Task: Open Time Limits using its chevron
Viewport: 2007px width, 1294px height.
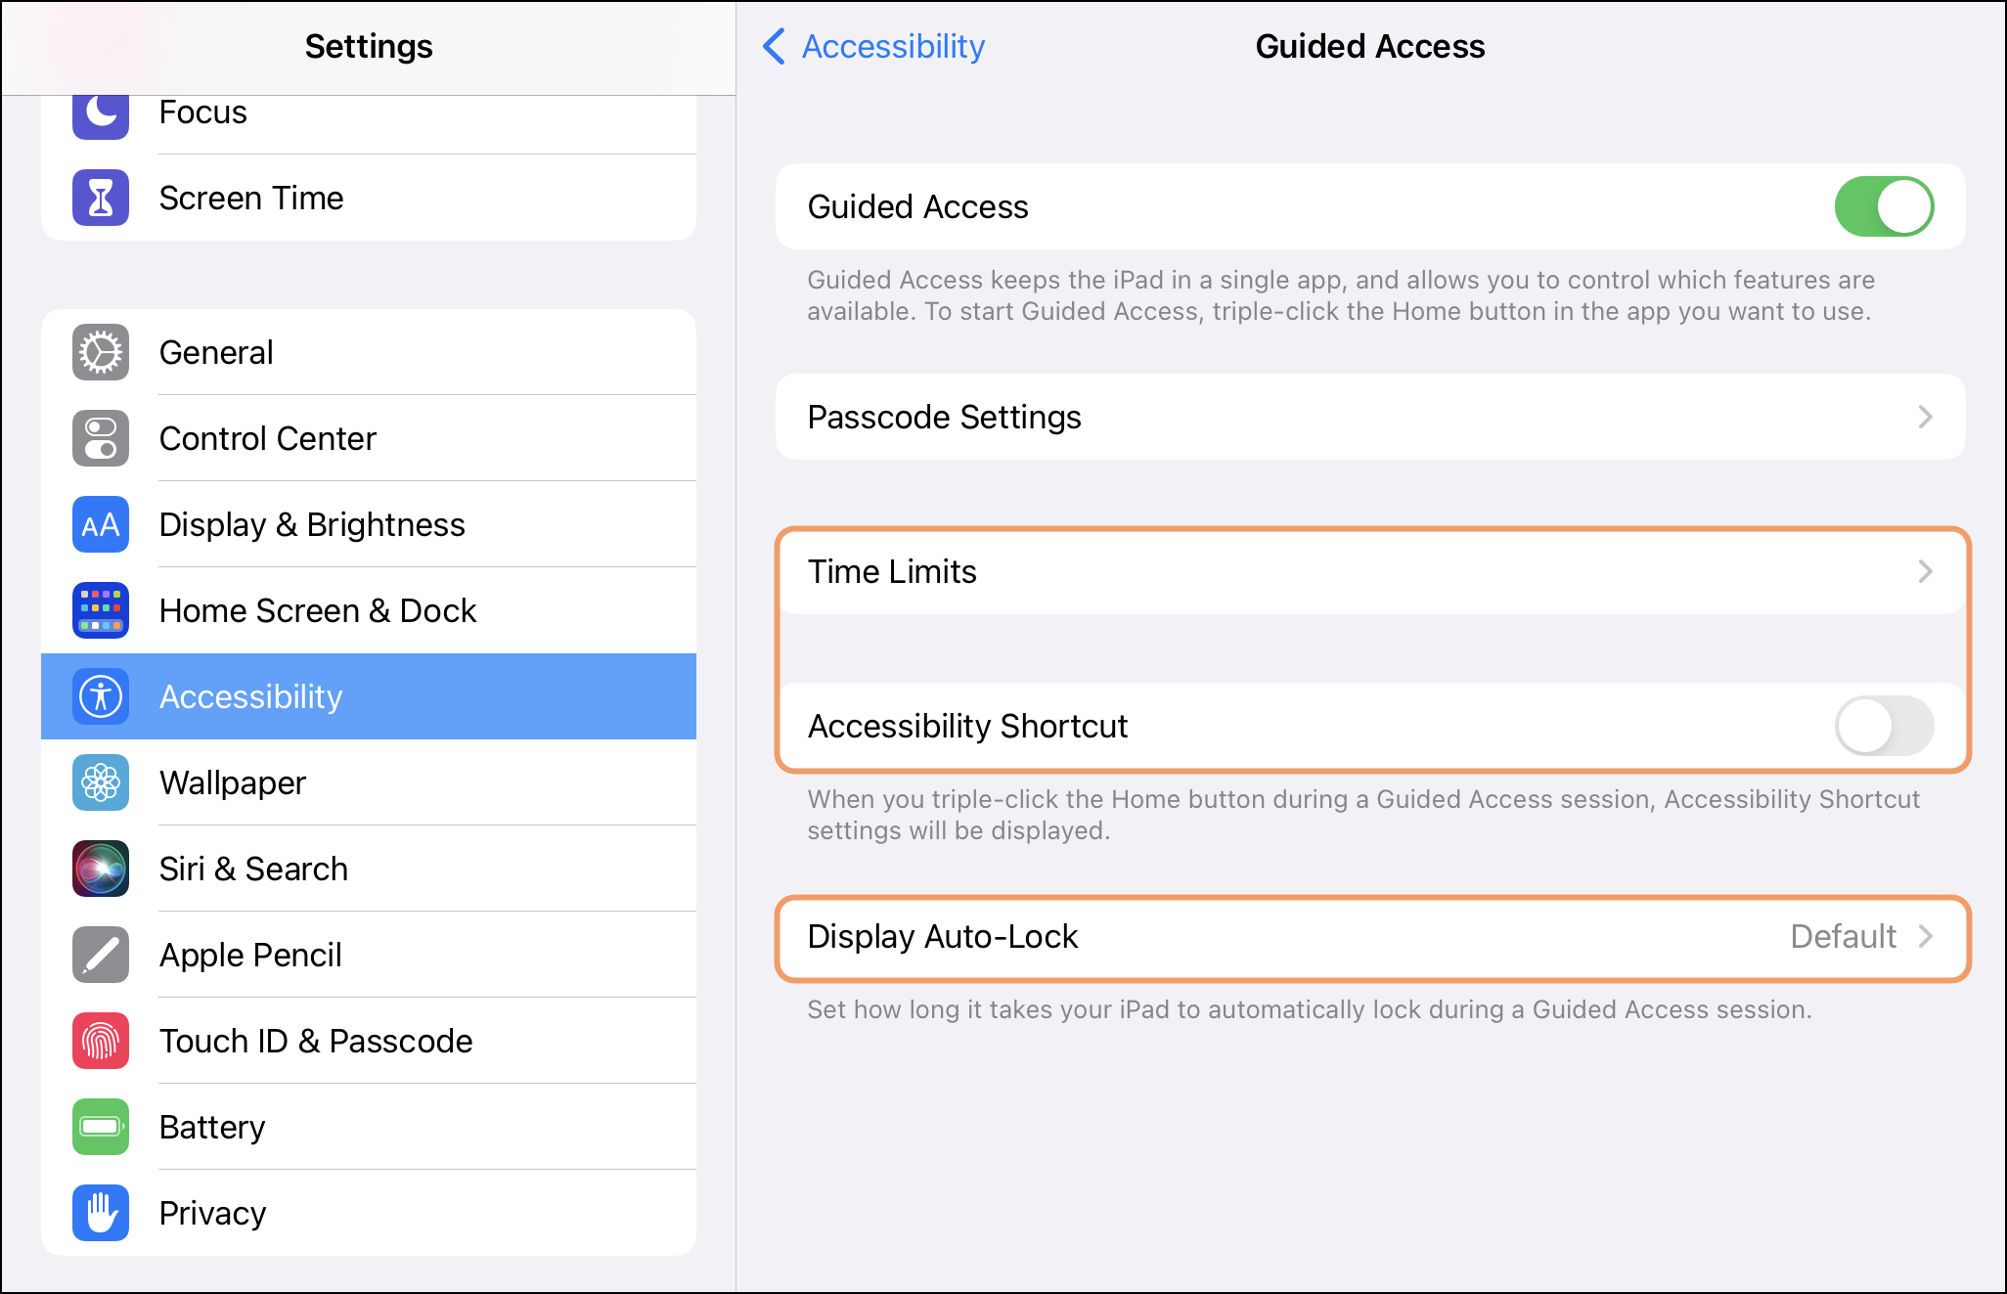Action: point(1925,571)
